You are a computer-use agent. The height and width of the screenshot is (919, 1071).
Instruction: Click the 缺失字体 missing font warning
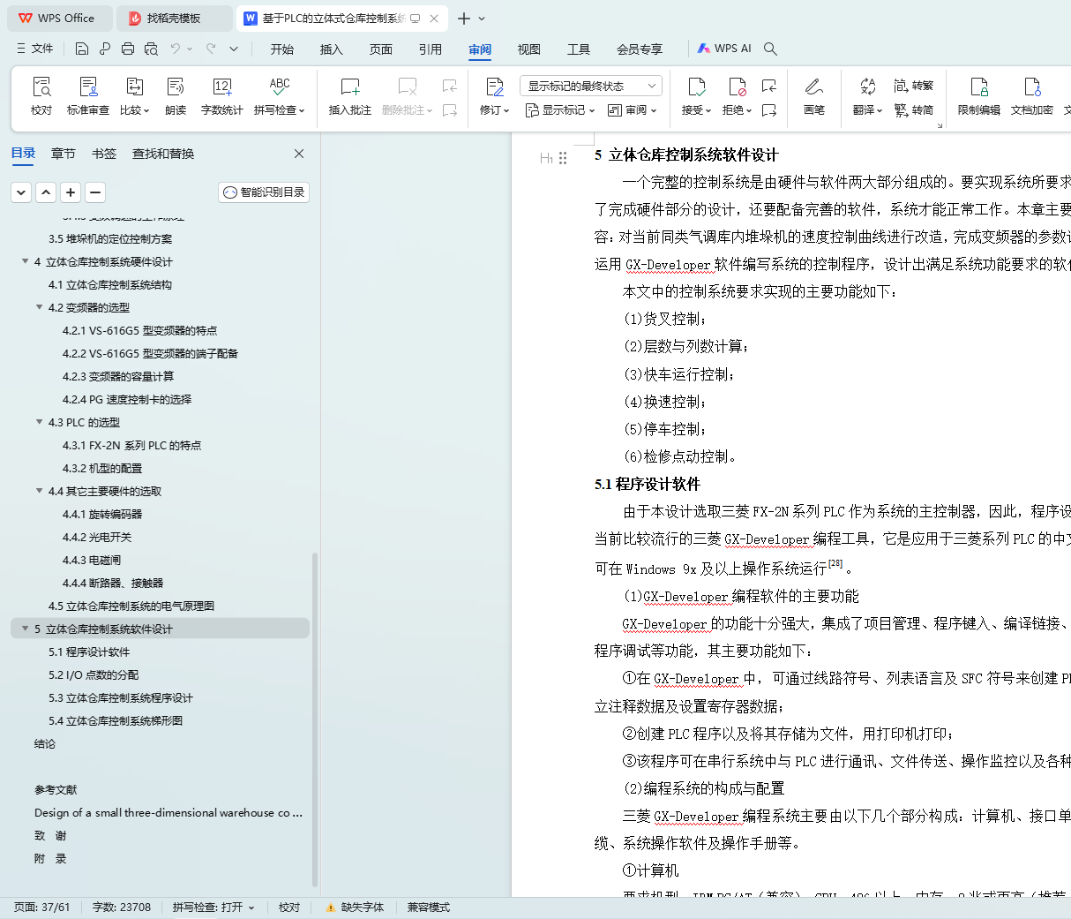[354, 908]
